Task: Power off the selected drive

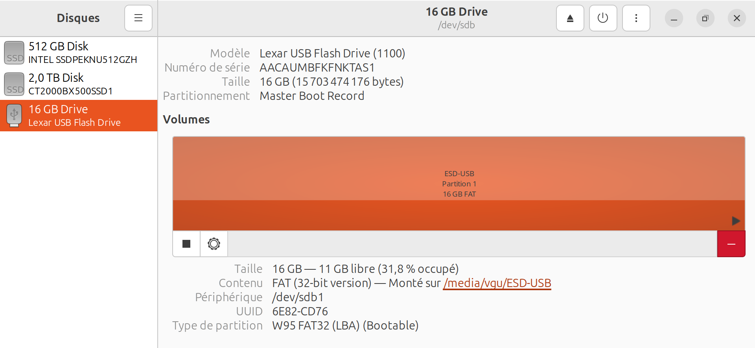Action: pyautogui.click(x=603, y=18)
